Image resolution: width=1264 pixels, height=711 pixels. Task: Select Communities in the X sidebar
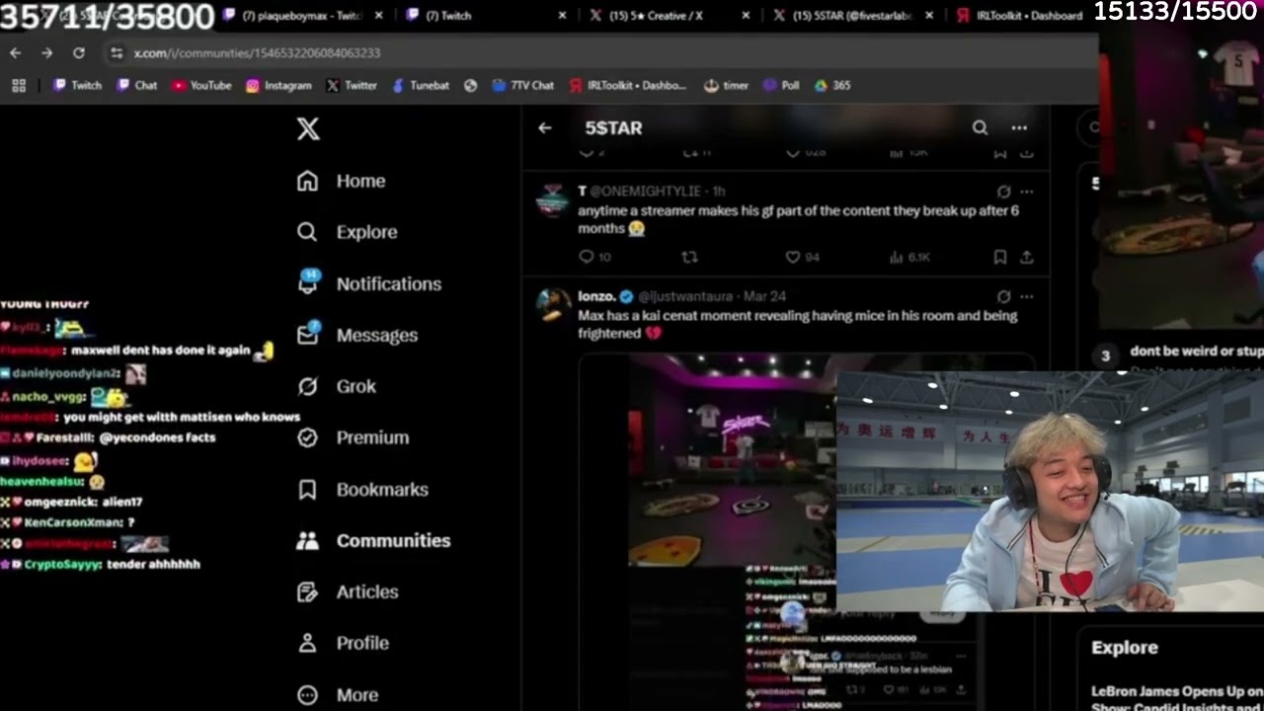[373, 540]
